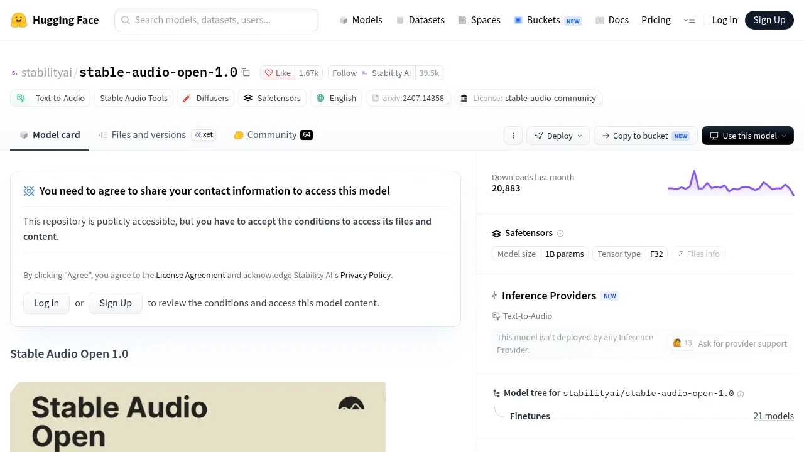Click Log In in the header

pyautogui.click(x=724, y=20)
